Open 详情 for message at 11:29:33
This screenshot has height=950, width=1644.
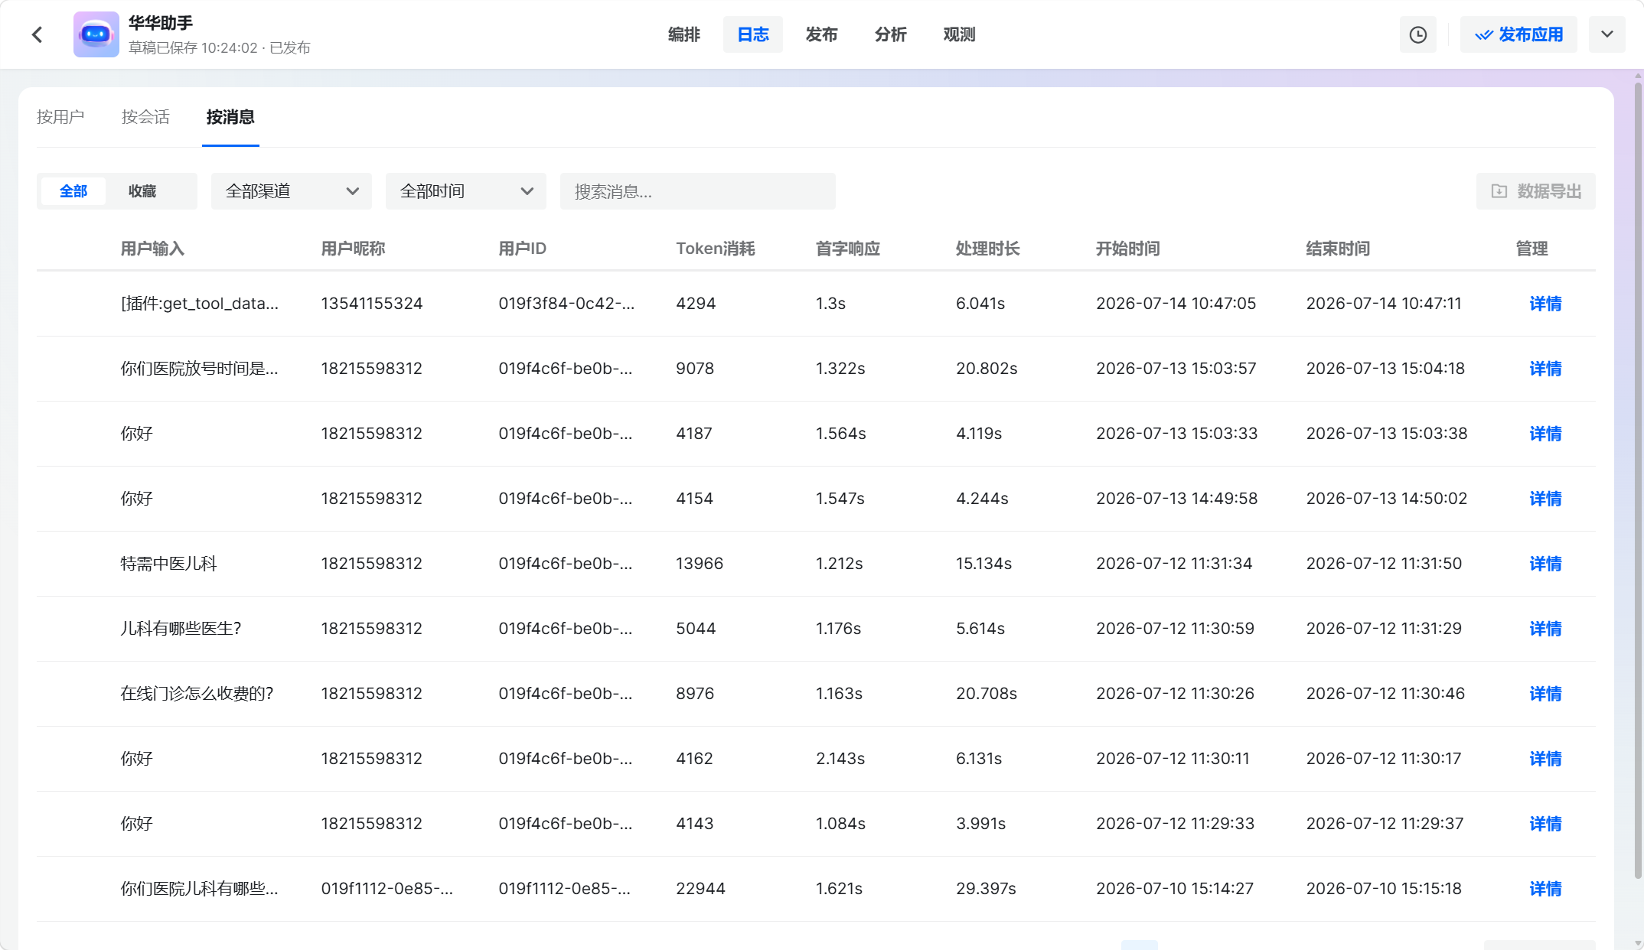1545,824
